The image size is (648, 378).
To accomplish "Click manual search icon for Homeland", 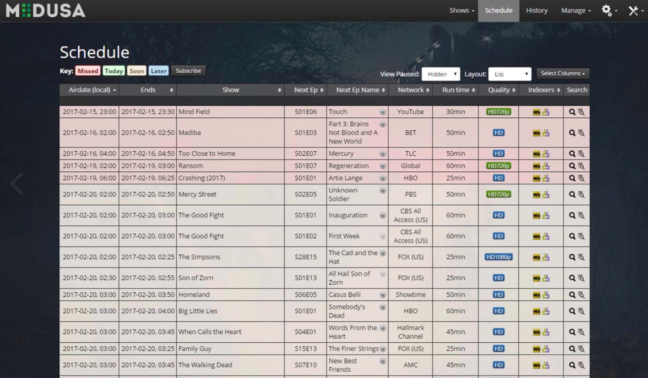I will (581, 295).
